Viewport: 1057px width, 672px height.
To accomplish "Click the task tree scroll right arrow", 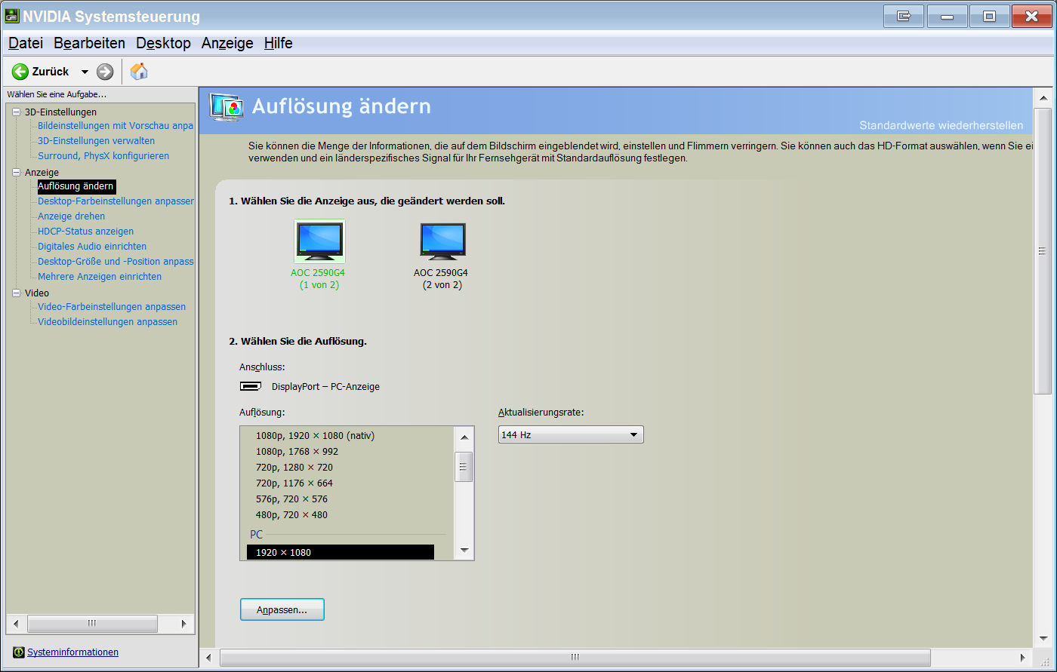I will [183, 624].
